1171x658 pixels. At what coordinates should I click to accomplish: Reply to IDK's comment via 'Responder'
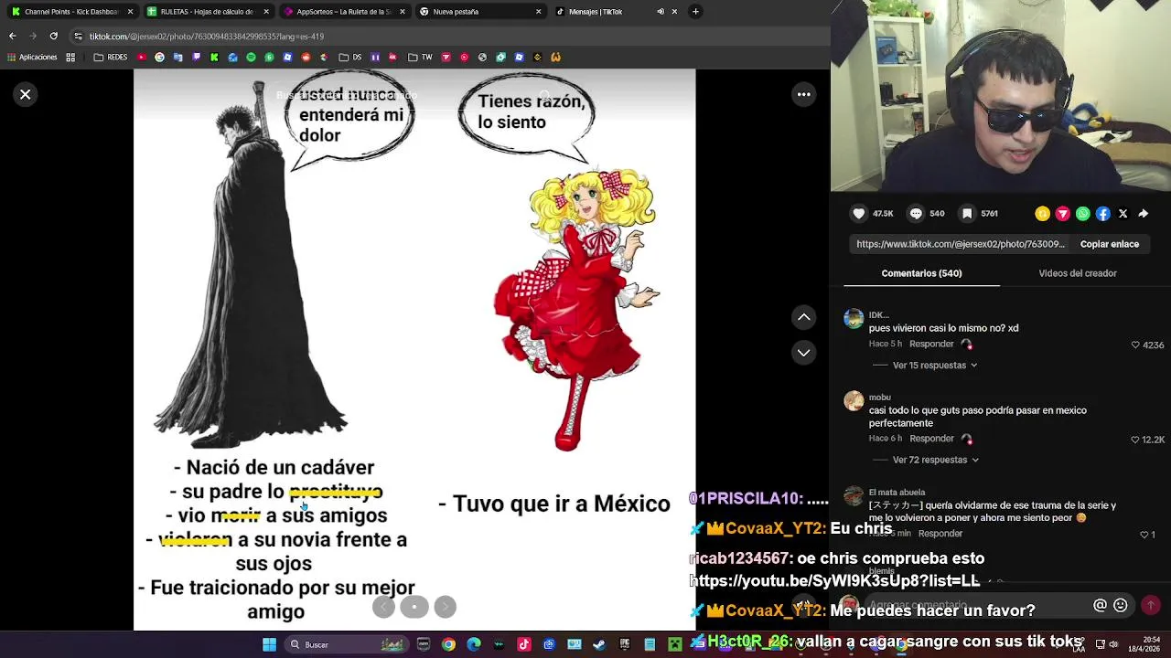(x=931, y=344)
